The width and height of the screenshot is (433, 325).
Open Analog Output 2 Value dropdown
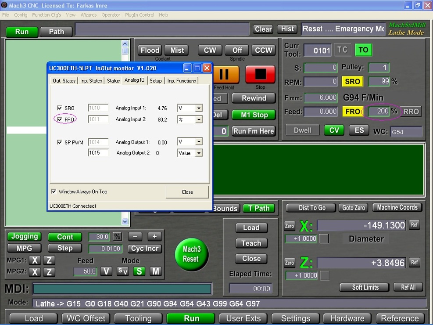click(199, 153)
